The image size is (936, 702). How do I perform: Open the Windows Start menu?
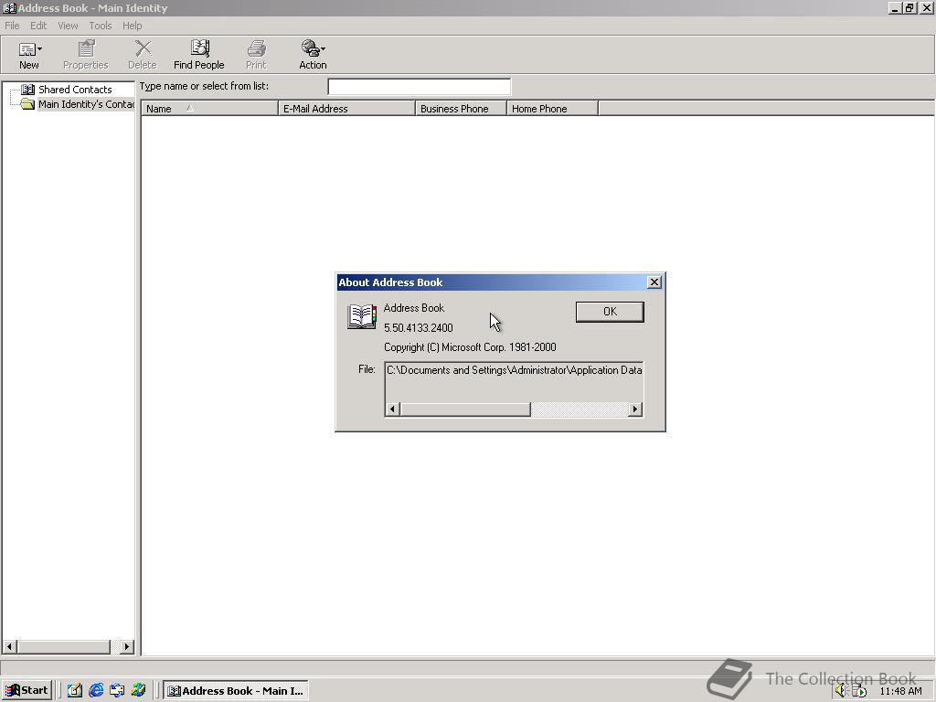point(27,691)
